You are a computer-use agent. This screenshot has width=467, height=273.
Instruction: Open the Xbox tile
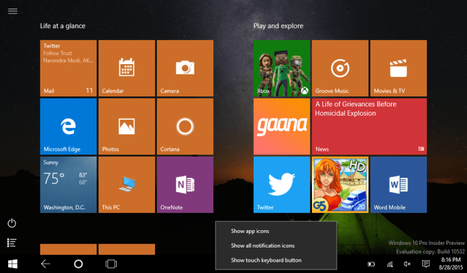(x=281, y=68)
